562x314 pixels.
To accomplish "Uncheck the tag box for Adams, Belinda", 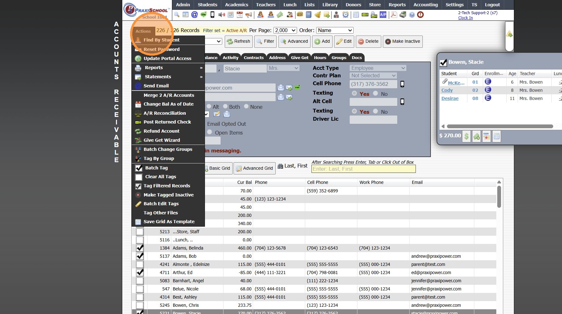I will pyautogui.click(x=140, y=248).
